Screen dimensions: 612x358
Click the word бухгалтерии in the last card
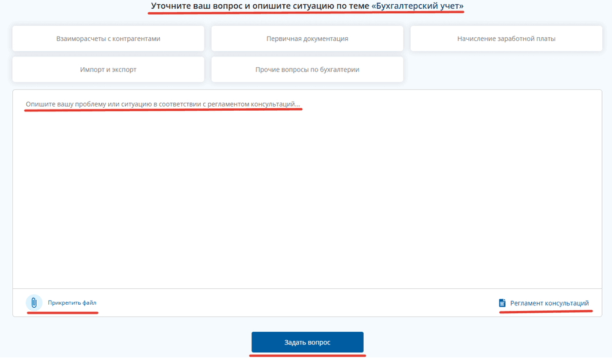[339, 70]
